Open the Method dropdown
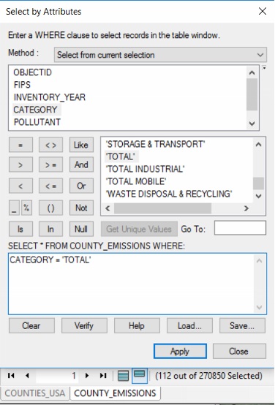Image resolution: width=275 pixels, height=405 pixels. [x=160, y=55]
